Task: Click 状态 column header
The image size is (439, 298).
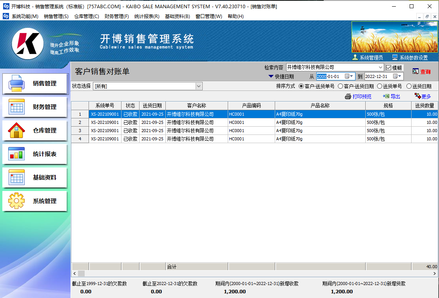Action: tap(130, 105)
